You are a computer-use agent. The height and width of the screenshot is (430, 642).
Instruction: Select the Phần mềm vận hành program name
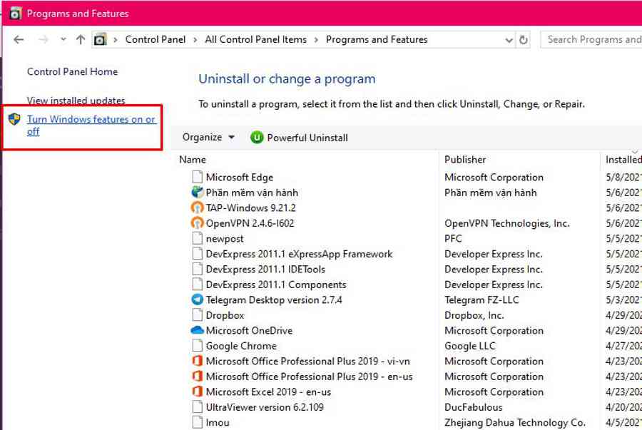252,193
